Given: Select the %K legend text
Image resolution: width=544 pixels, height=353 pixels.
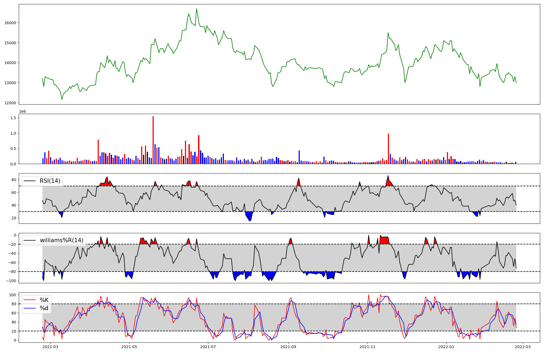Looking at the screenshot, I should click(44, 300).
